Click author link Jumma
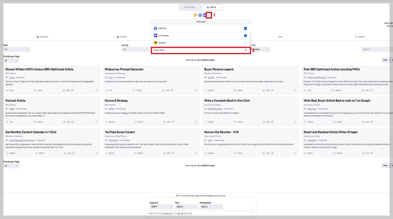393x219 pixels. point(12,77)
